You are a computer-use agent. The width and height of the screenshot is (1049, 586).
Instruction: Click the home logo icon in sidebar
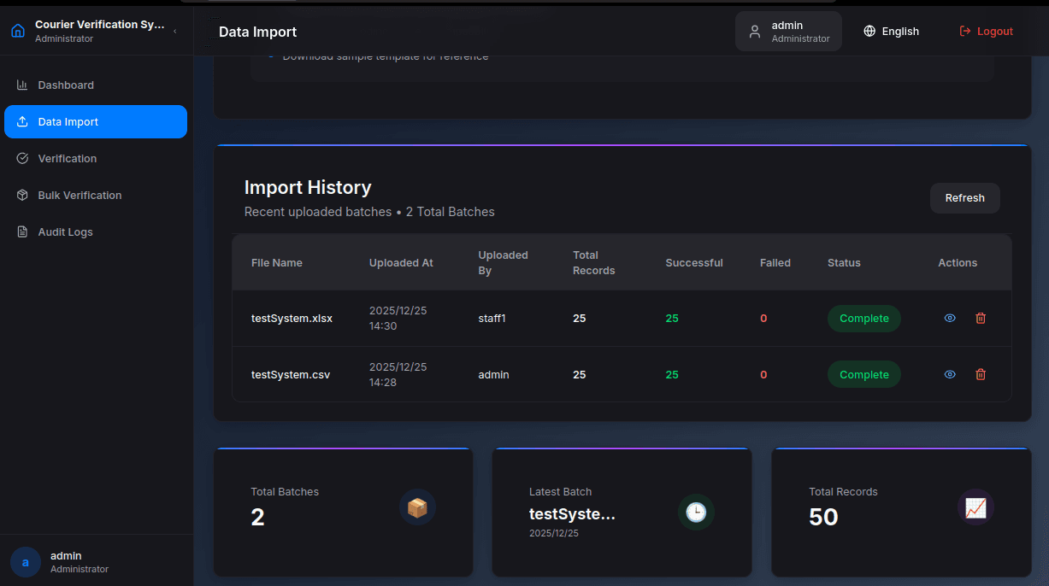click(18, 31)
